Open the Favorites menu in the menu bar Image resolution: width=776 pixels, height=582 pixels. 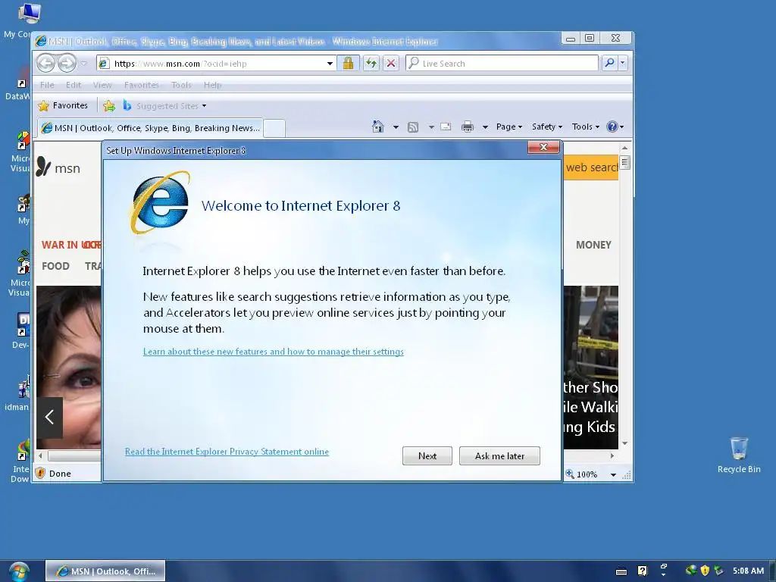click(x=142, y=85)
